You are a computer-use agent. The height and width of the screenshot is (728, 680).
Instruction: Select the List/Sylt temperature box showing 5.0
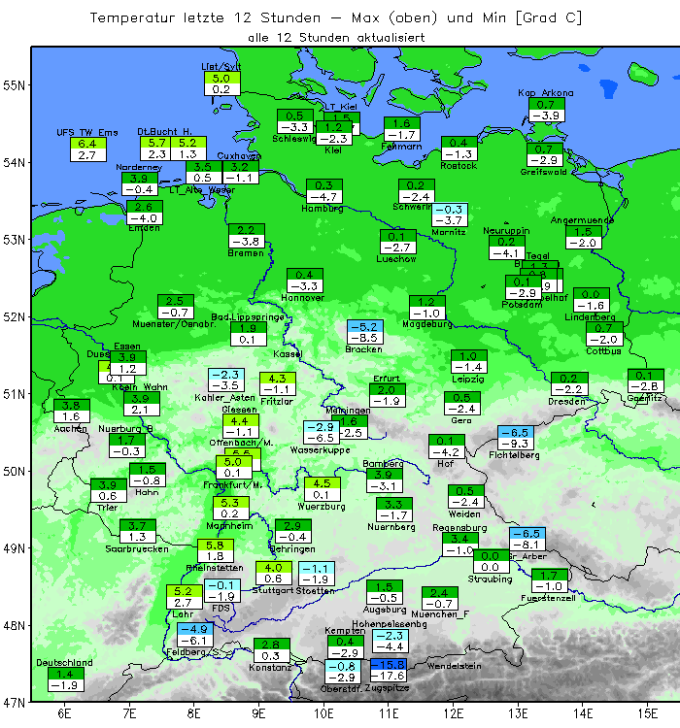coord(222,84)
